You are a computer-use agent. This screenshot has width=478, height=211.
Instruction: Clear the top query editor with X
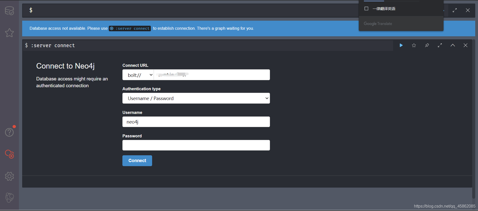(x=468, y=10)
